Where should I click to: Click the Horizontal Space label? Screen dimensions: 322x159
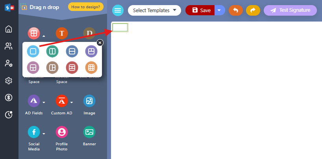tap(34, 79)
